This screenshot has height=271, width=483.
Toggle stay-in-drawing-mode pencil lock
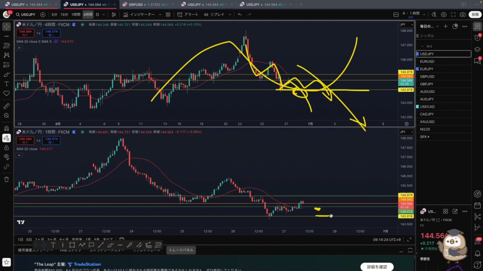[7, 138]
